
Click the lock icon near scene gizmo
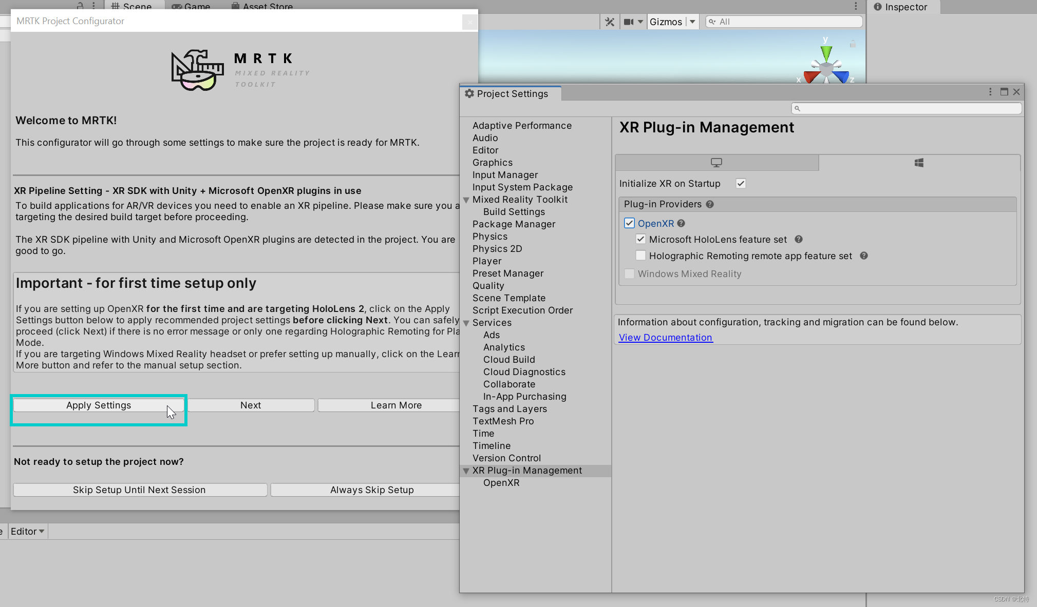[x=853, y=44]
